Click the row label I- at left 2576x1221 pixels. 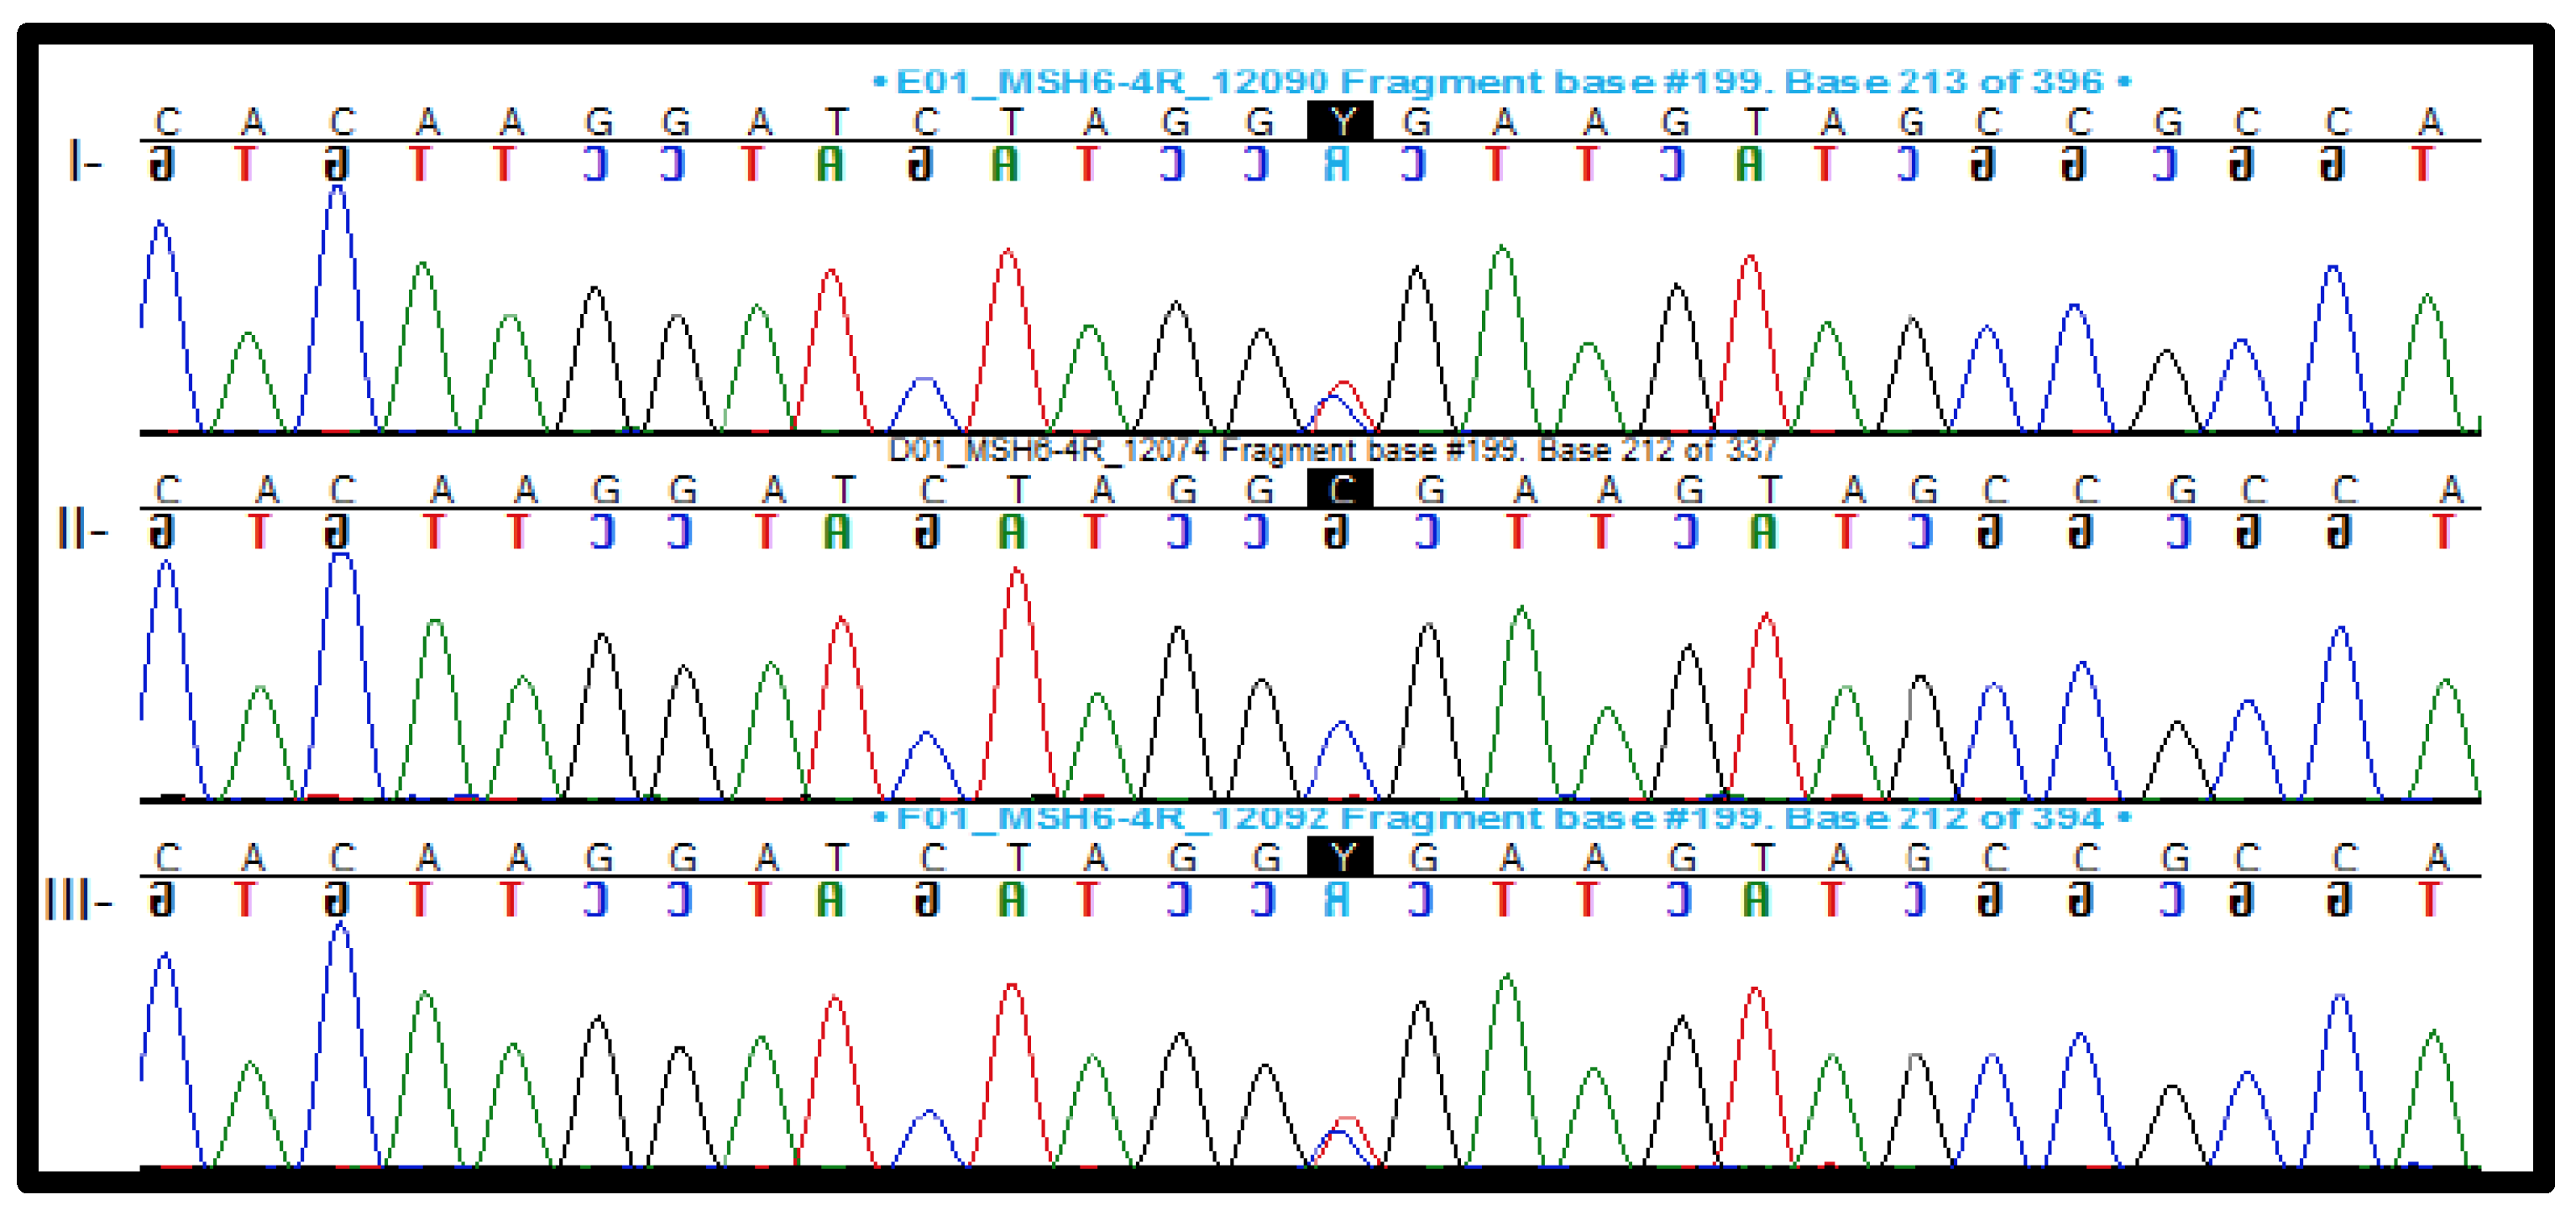point(85,161)
